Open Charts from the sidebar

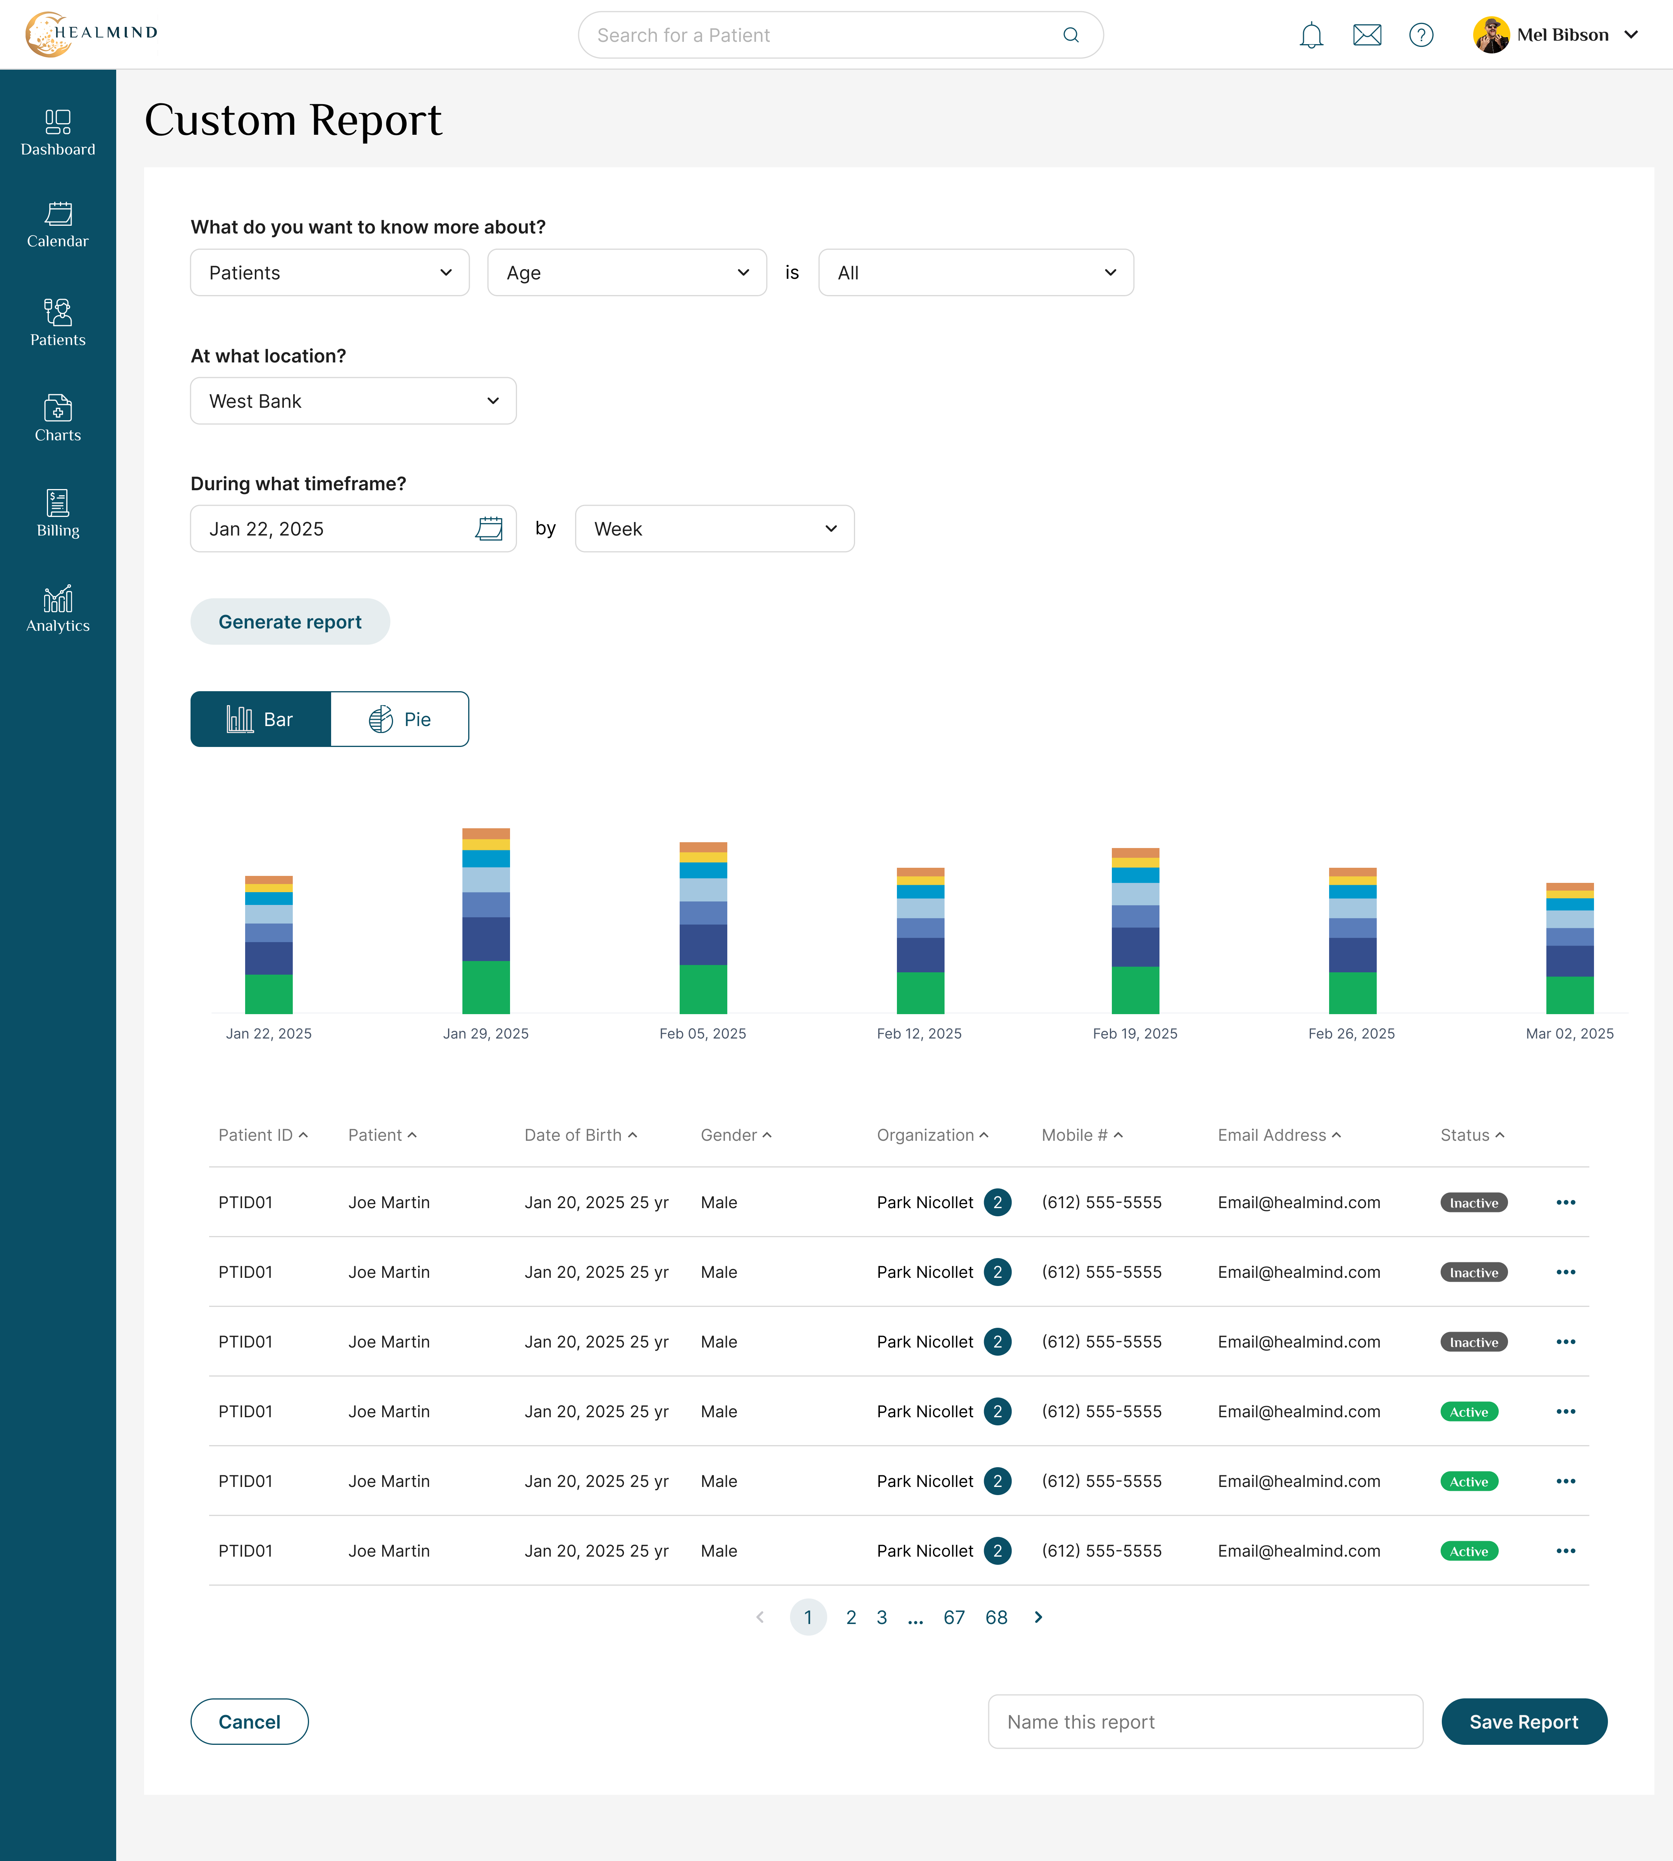click(x=58, y=418)
